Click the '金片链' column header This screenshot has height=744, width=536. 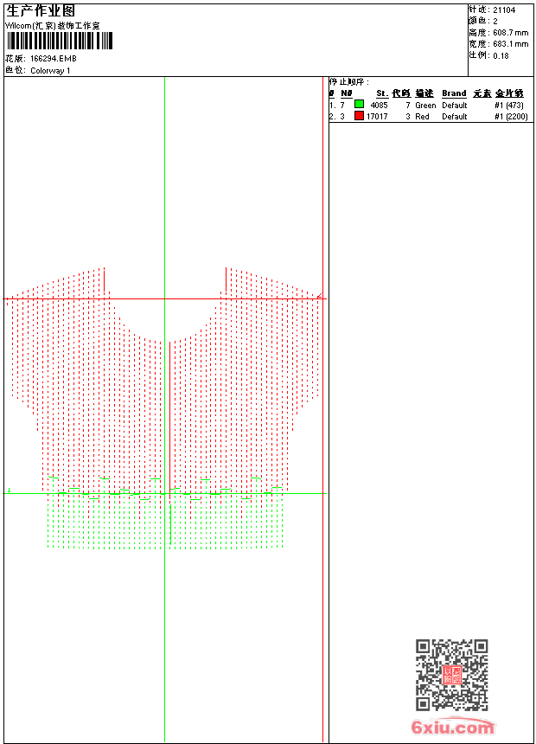[510, 93]
